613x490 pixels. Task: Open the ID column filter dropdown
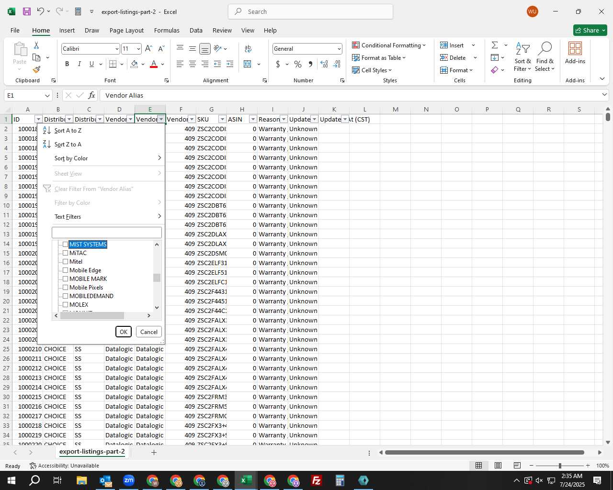[x=38, y=119]
